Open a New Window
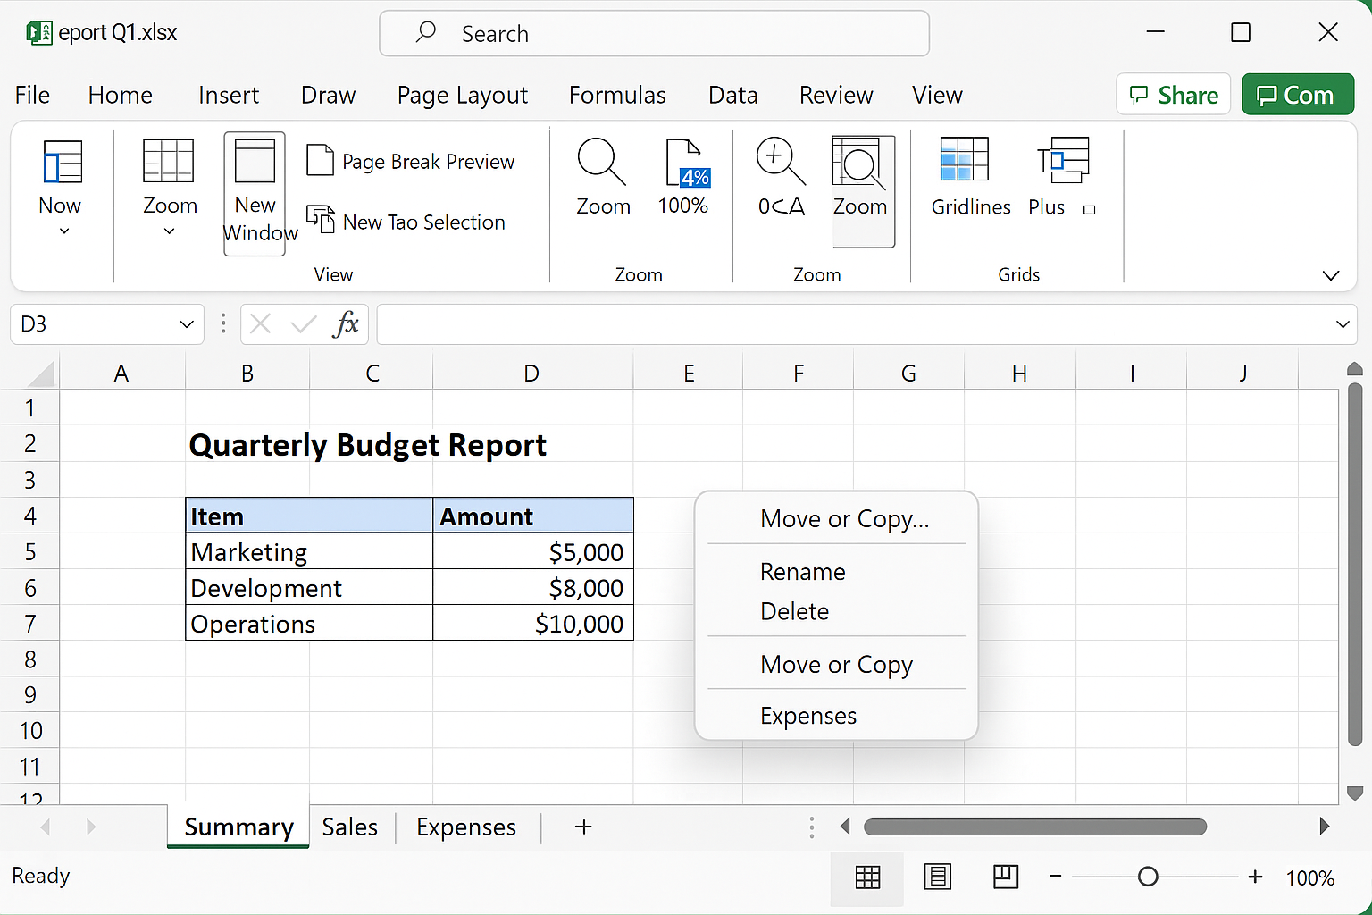The height and width of the screenshot is (915, 1372). pos(255,193)
